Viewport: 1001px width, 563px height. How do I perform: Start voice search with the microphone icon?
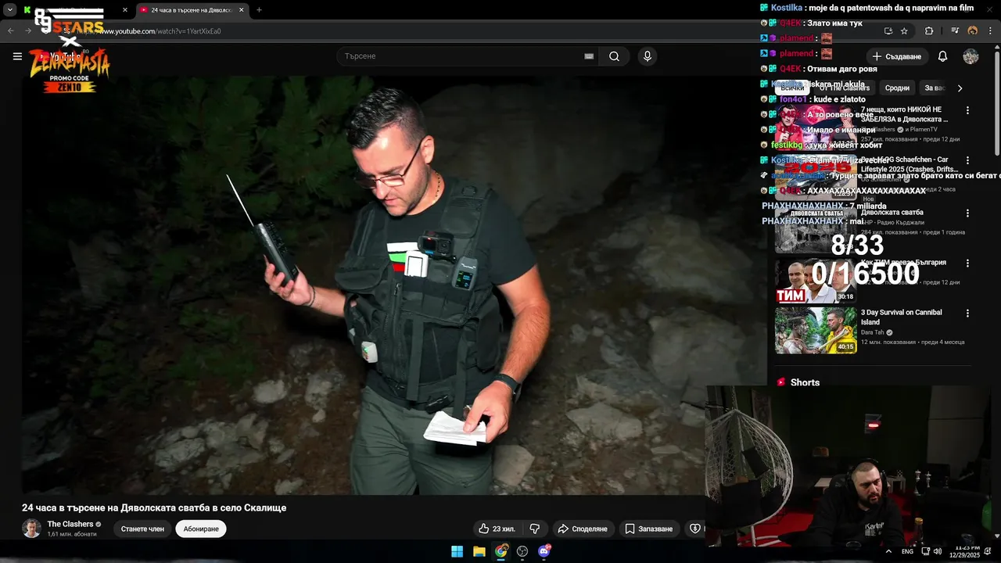[x=647, y=56]
